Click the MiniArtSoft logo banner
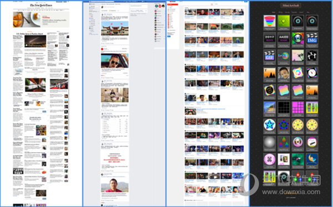 tap(291, 6)
